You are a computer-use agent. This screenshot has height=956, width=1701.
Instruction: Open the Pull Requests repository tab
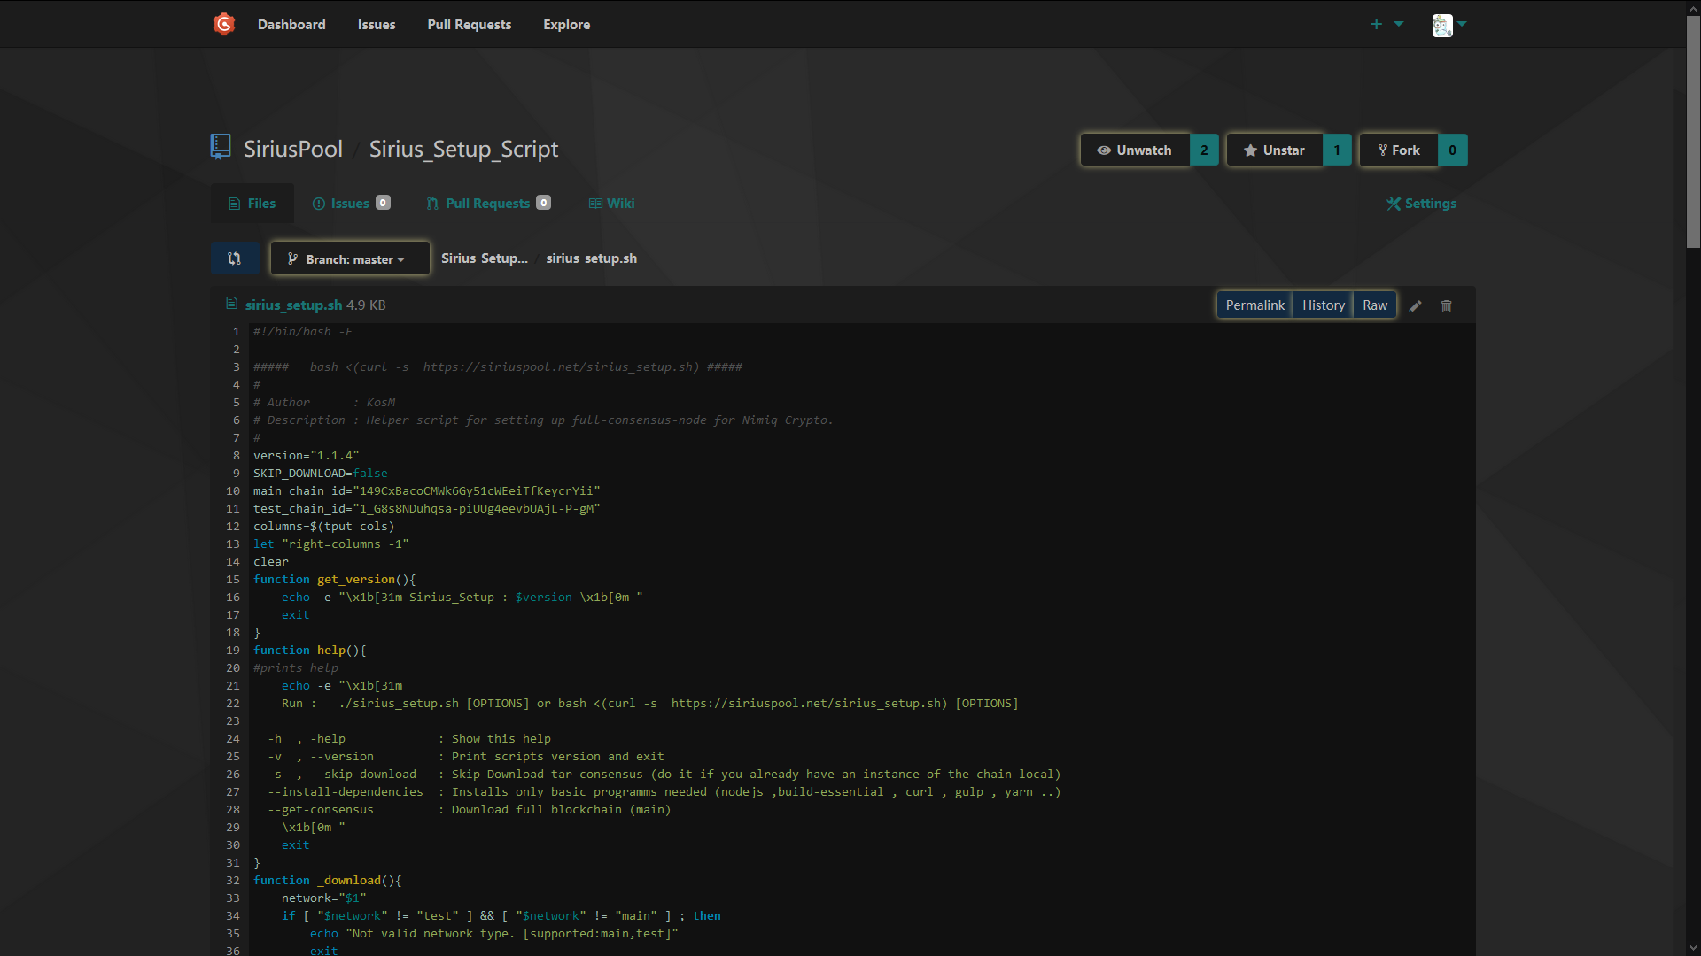pyautogui.click(x=487, y=204)
